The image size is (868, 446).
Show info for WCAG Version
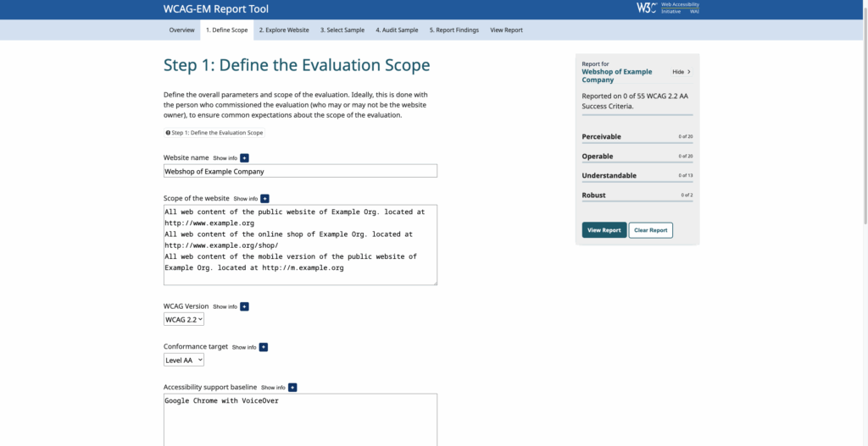click(244, 306)
